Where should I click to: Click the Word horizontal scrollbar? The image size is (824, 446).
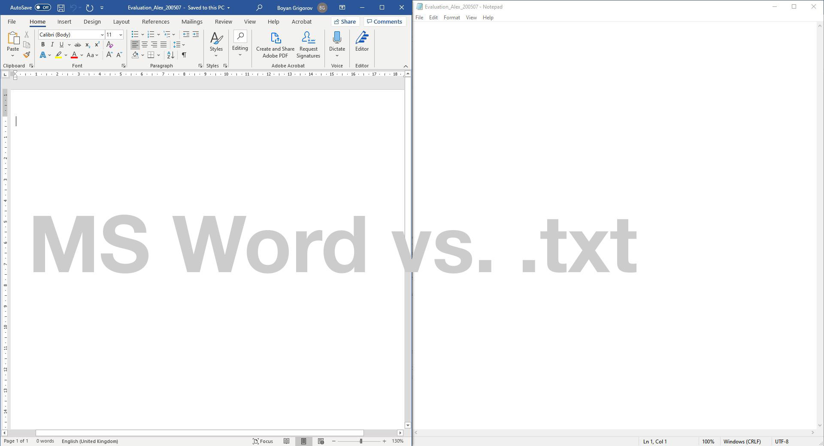200,433
